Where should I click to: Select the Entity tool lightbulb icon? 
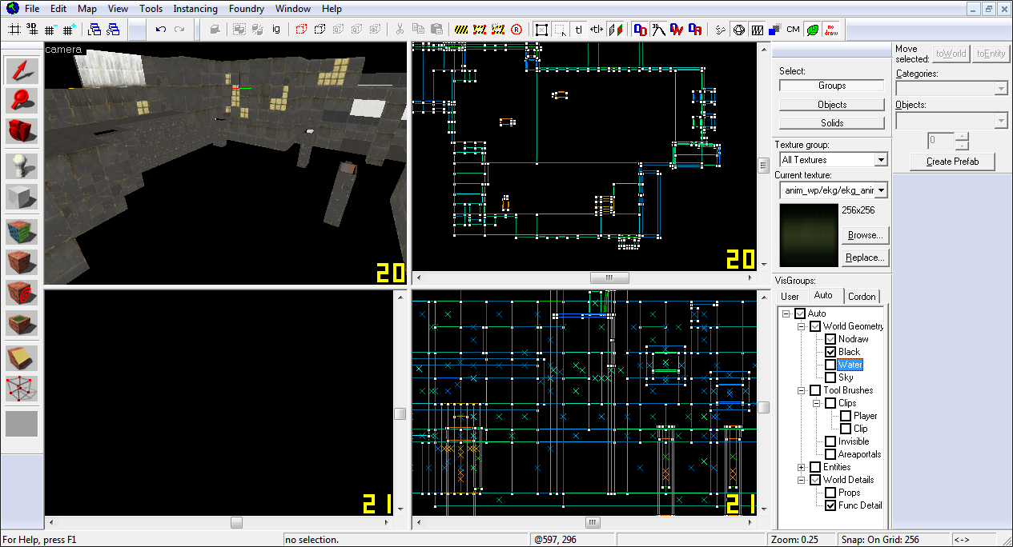[22, 166]
